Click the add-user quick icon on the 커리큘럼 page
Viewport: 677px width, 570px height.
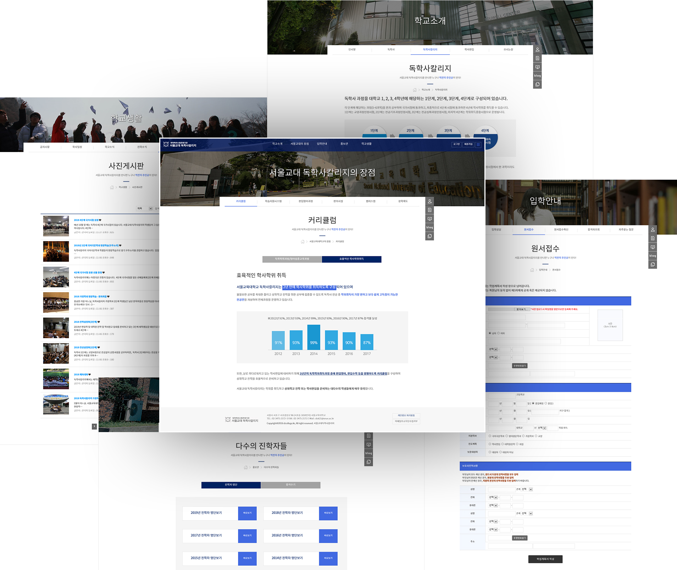429,201
